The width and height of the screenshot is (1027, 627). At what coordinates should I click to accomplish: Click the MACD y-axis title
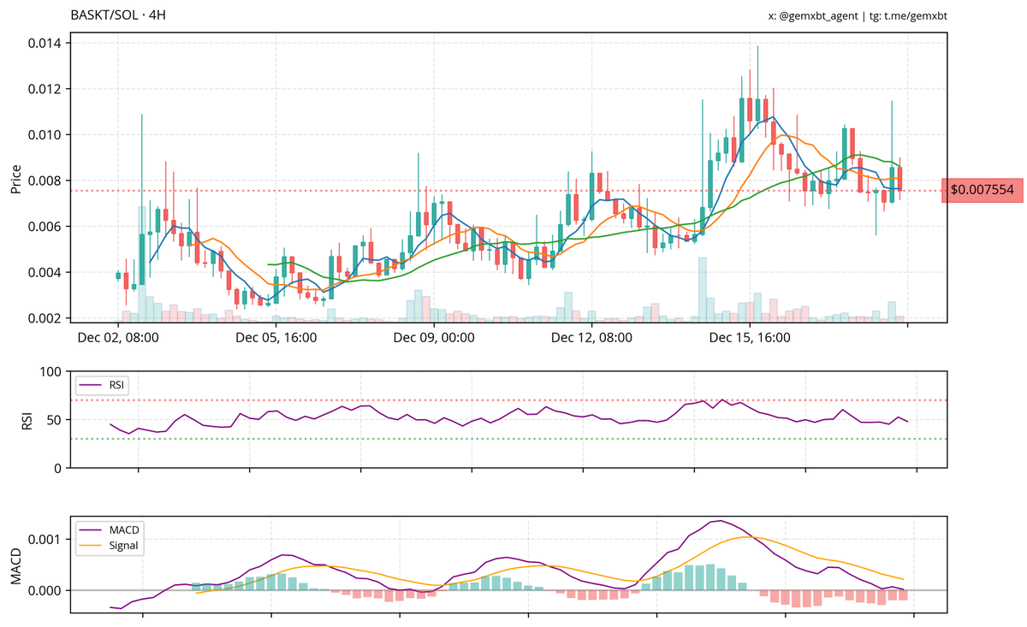pyautogui.click(x=15, y=565)
